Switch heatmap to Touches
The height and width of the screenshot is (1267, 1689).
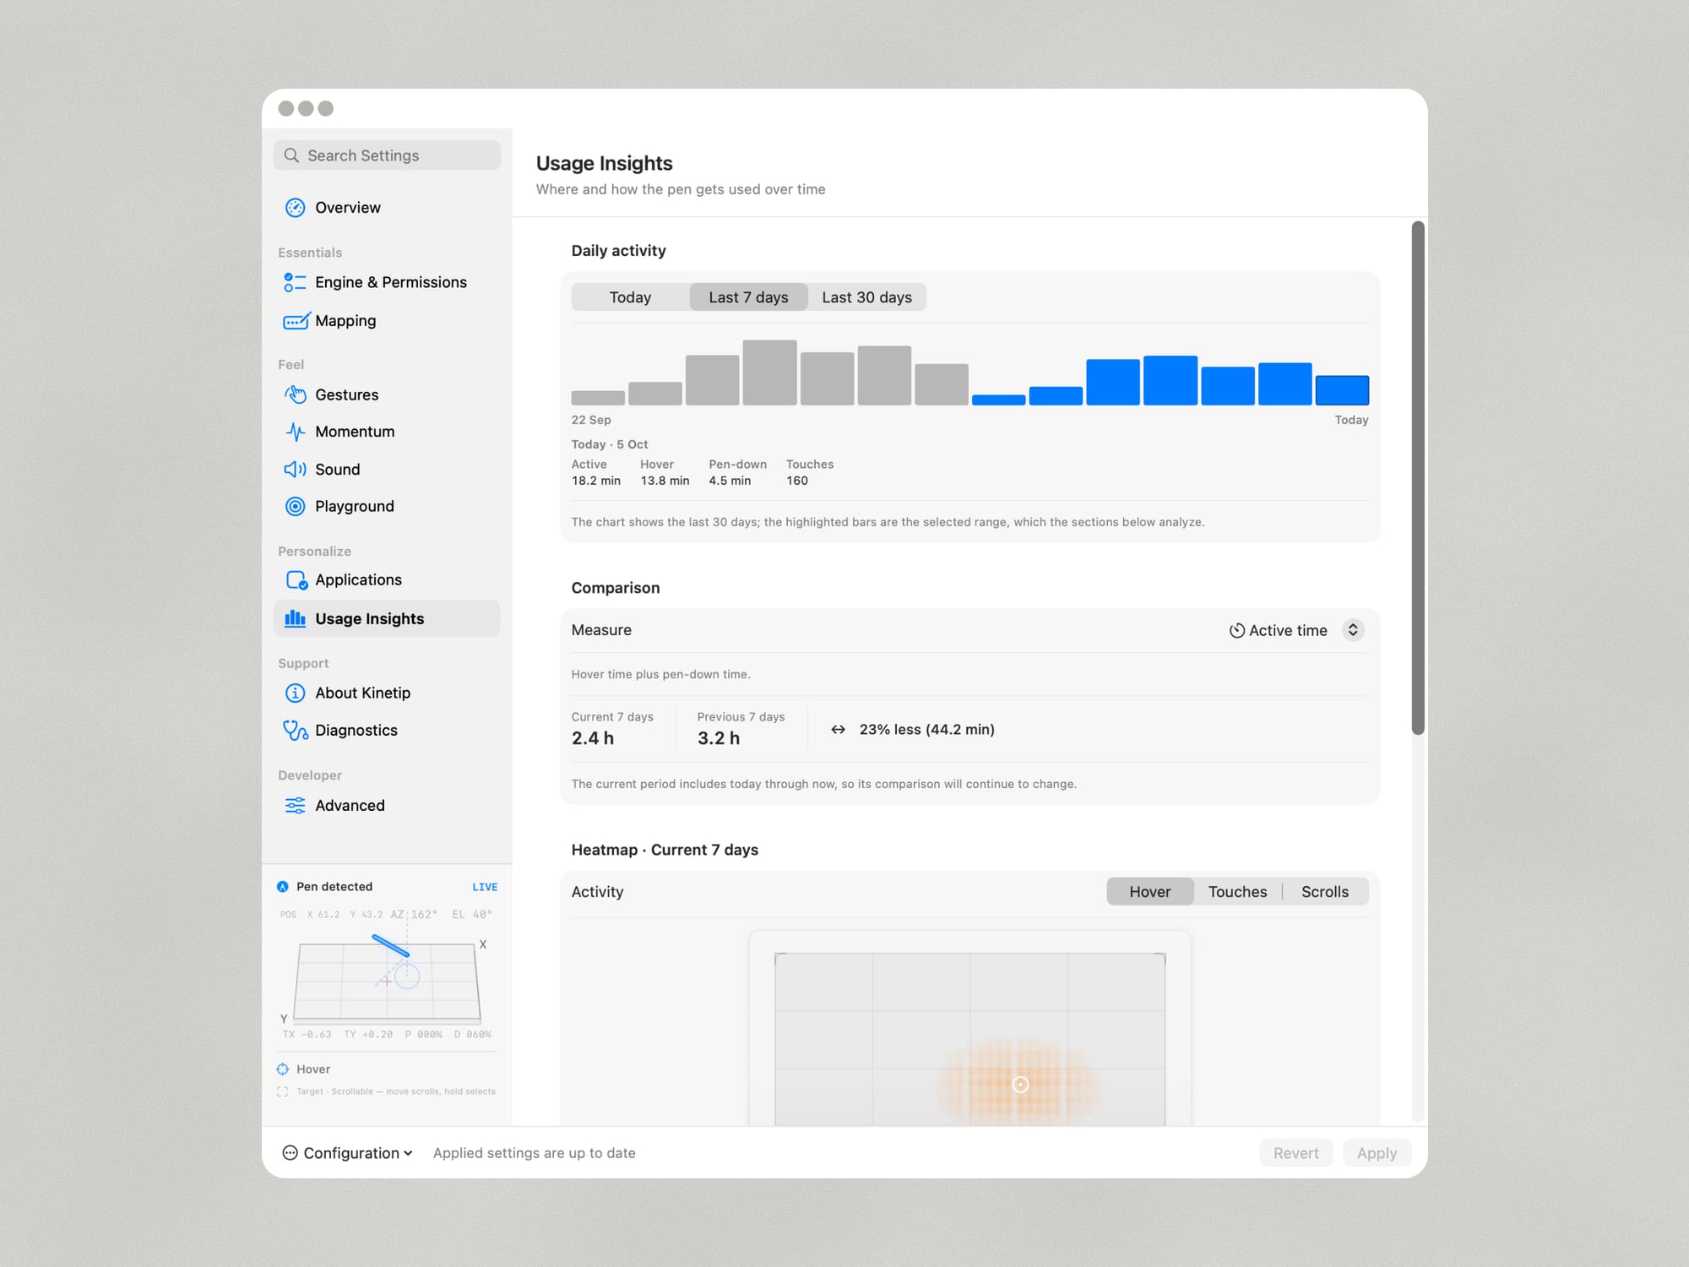[1237, 891]
